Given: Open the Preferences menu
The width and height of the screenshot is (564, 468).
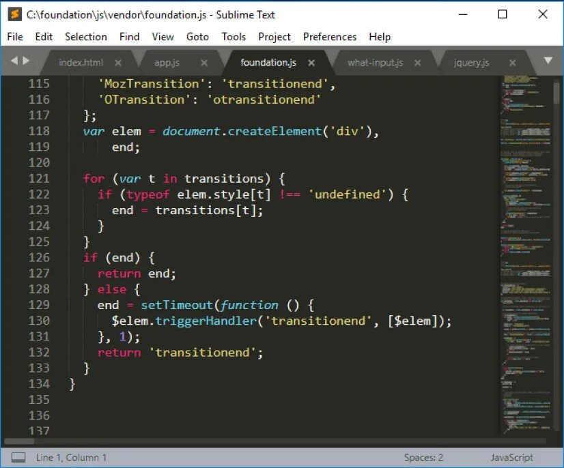Looking at the screenshot, I should (330, 37).
